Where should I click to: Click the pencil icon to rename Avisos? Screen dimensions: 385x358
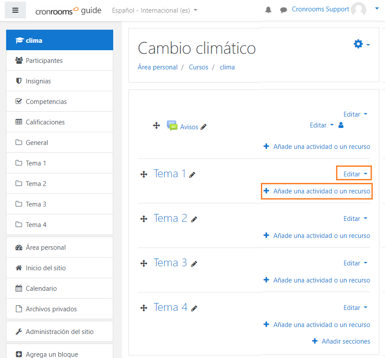tap(204, 127)
